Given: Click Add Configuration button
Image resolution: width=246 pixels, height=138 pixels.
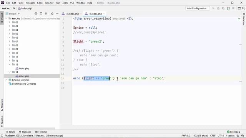Looking at the screenshot, I should (197, 8).
